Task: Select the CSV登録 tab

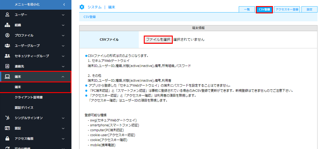Action: 264,9
